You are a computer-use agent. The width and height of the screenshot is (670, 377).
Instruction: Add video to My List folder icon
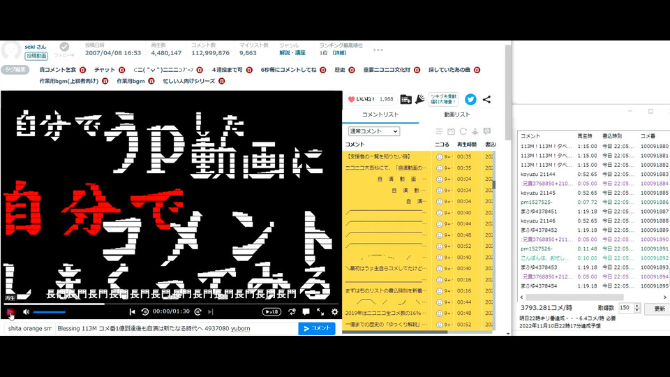pyautogui.click(x=405, y=99)
